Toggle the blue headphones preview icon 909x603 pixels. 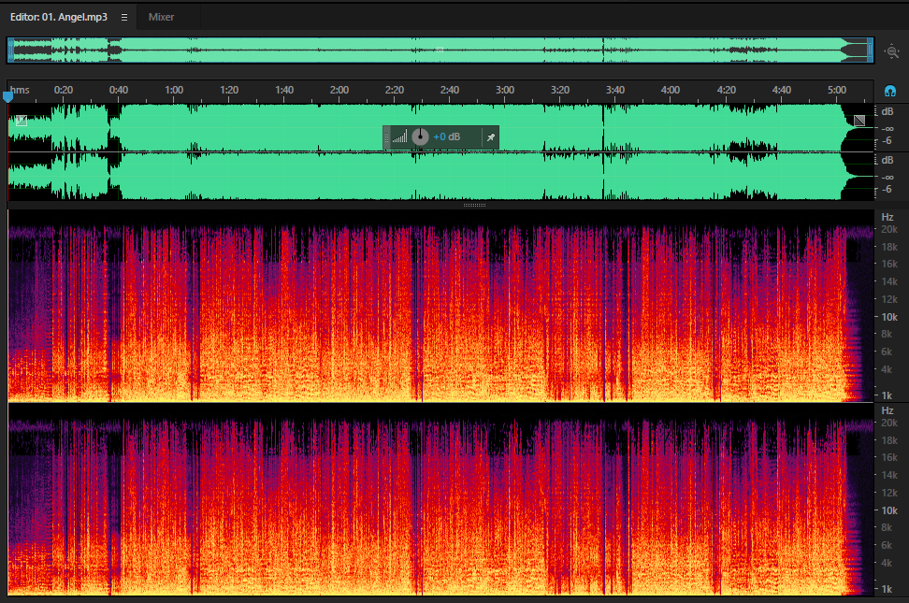[890, 91]
